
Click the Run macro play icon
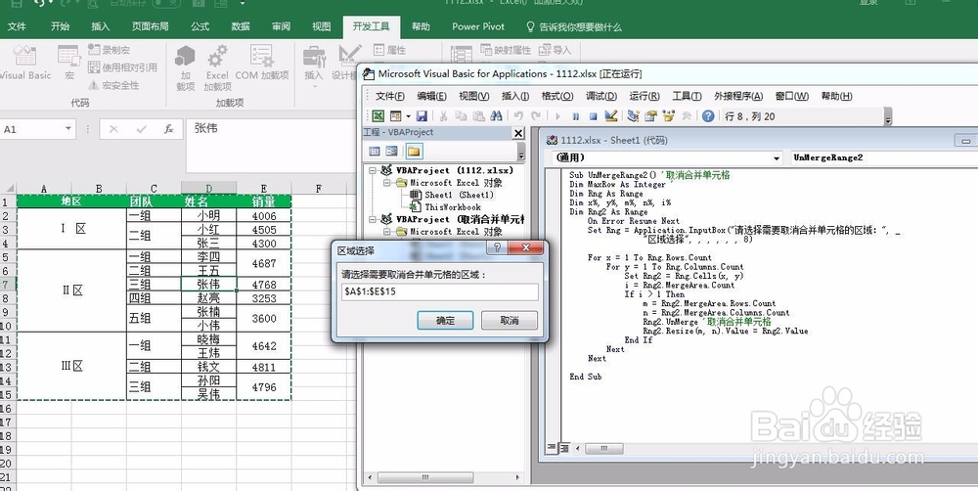557,116
